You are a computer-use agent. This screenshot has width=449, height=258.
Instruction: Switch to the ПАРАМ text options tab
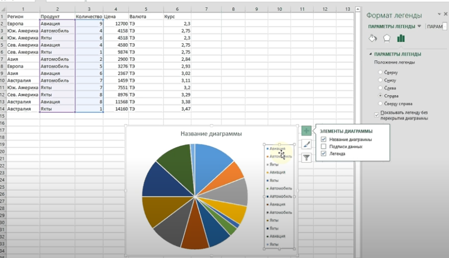click(435, 27)
